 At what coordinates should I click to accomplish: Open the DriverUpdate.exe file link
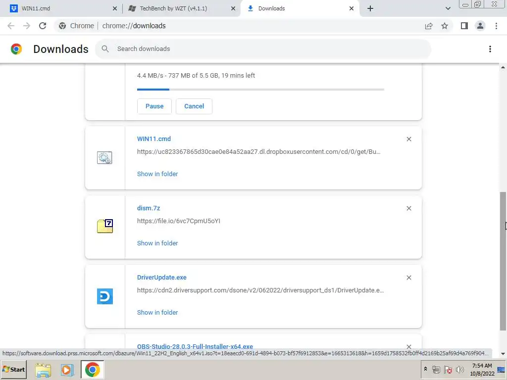tap(162, 278)
